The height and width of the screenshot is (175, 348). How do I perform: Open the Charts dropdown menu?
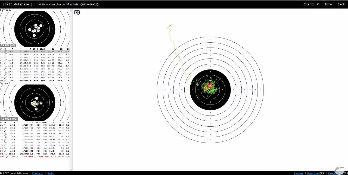311,4
